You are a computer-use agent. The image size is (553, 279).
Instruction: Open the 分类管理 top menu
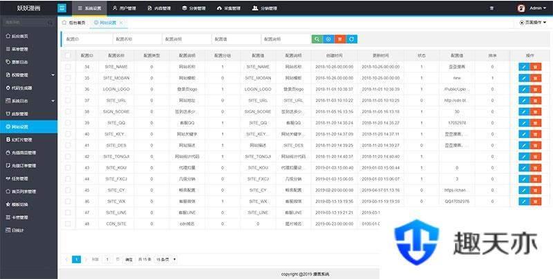pos(194,8)
